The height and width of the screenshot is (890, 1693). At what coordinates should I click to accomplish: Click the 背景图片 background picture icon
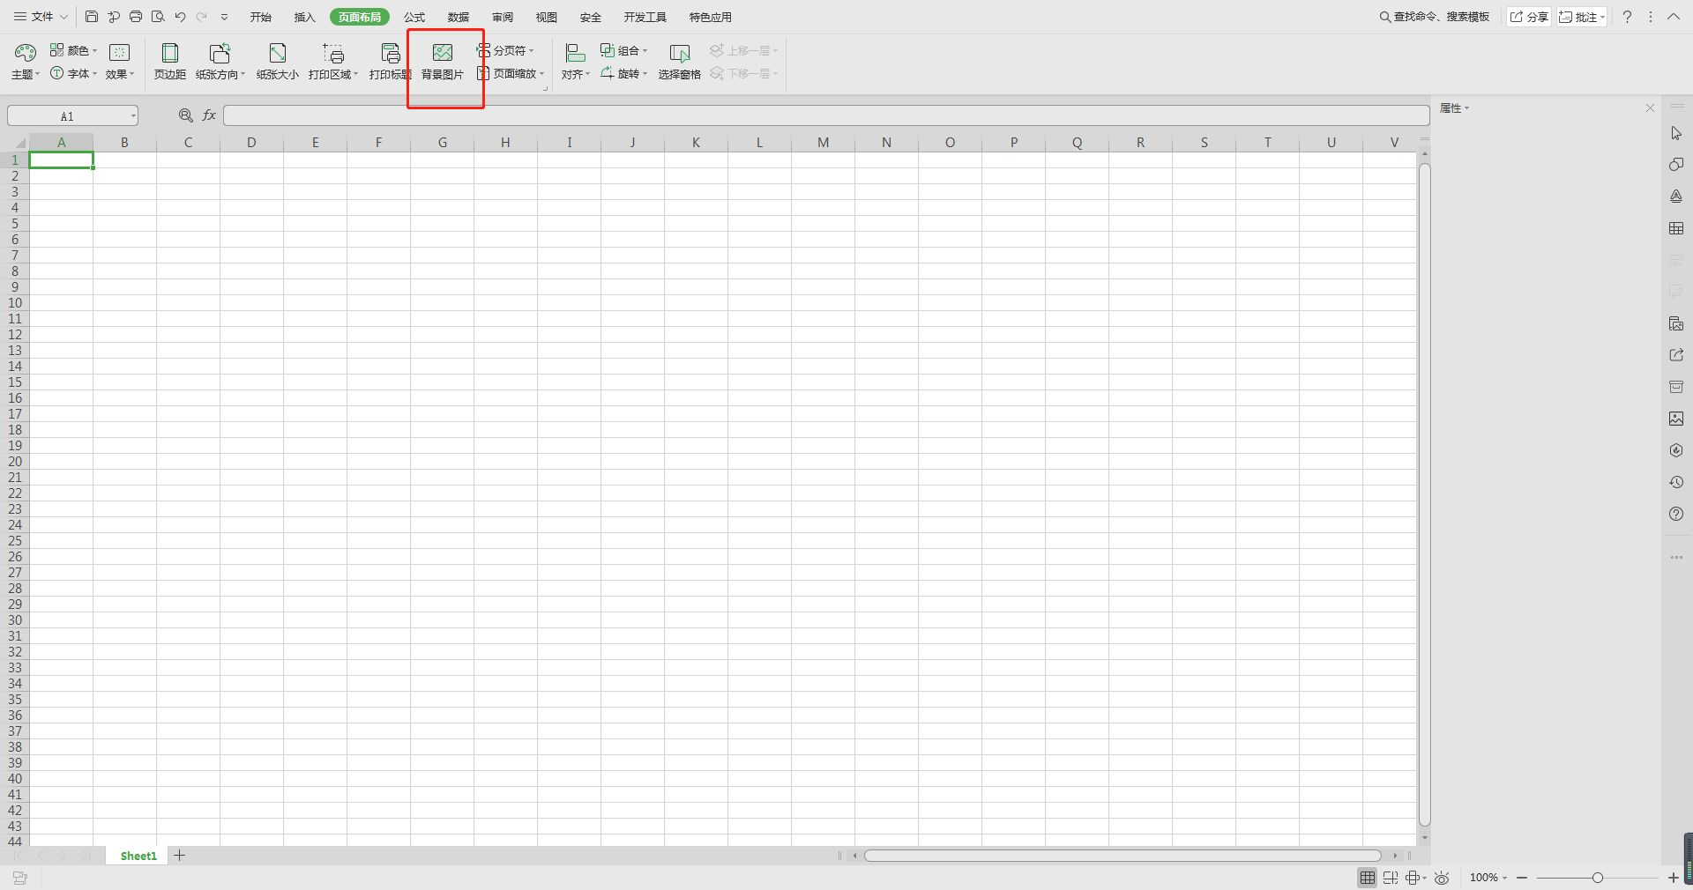442,54
